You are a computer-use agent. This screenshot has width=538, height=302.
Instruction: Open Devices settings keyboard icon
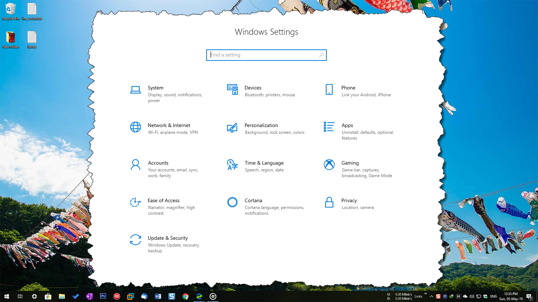[x=232, y=89]
